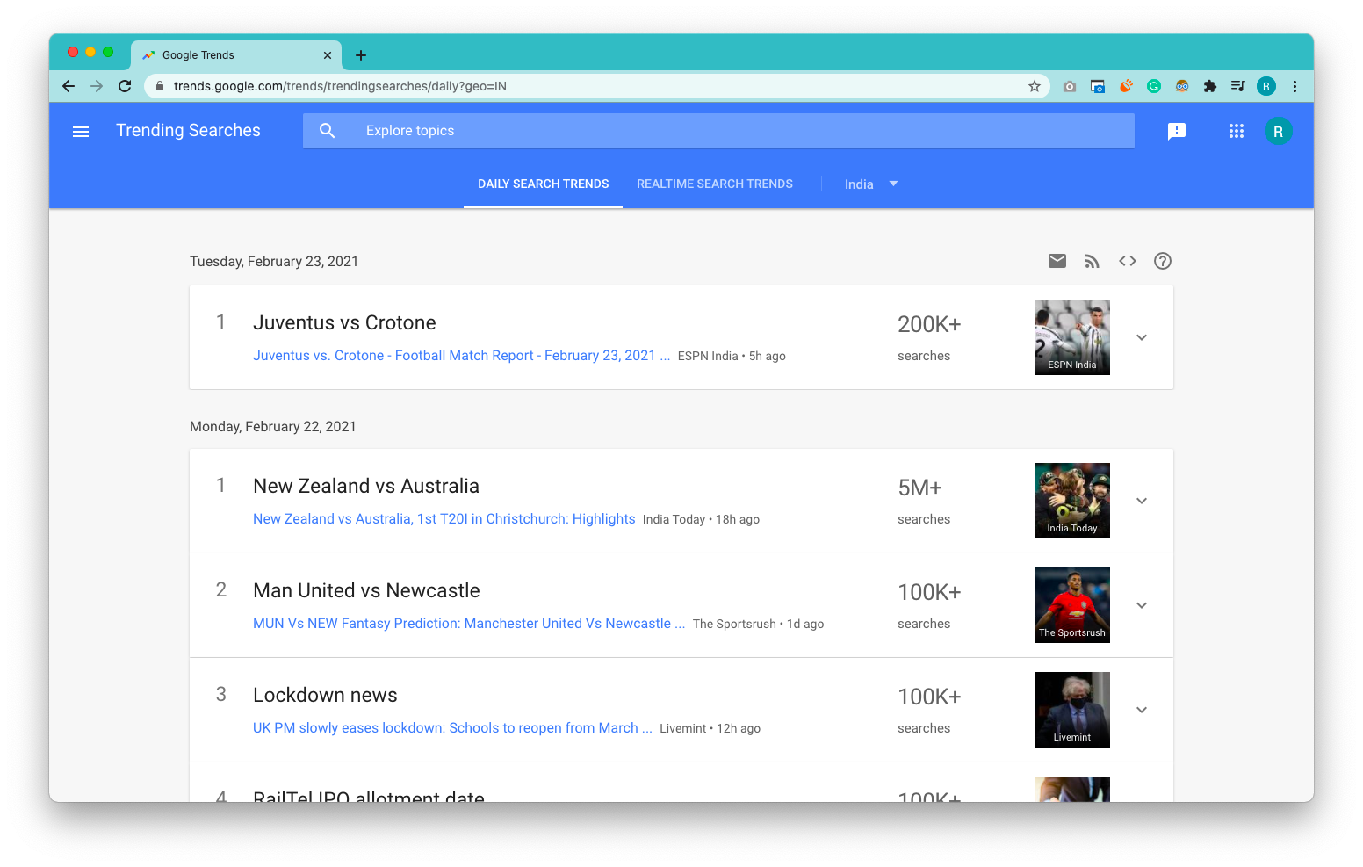Screen dimensions: 1363x867
Task: Open the media control playlist icon
Action: [x=1237, y=86]
